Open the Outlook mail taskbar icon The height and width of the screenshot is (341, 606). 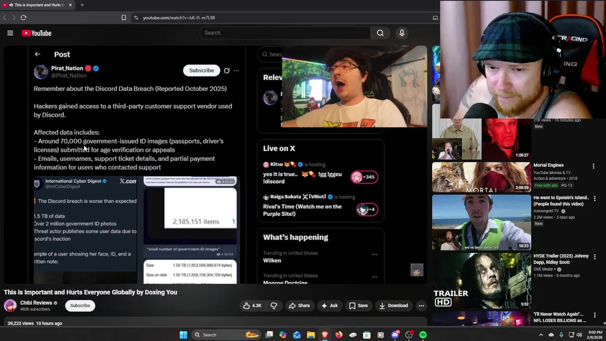tap(297, 335)
